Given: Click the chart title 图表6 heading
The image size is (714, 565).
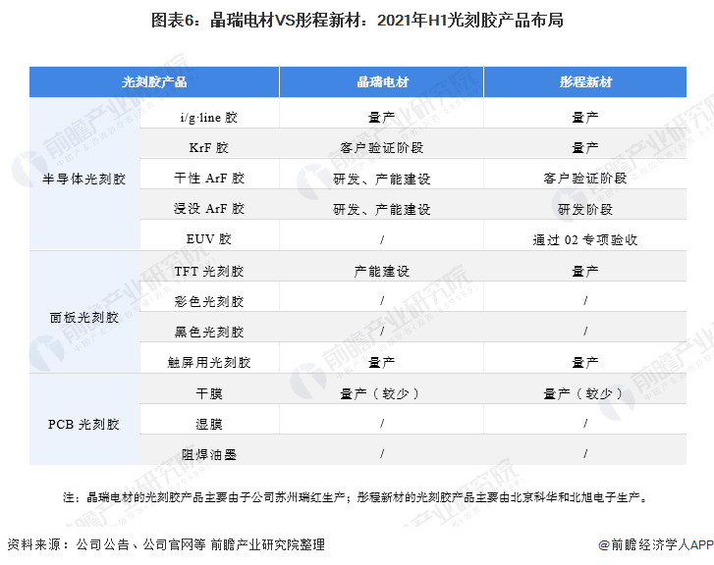Looking at the screenshot, I should (357, 20).
